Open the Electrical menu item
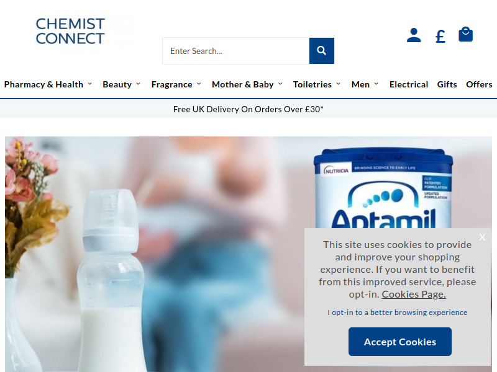Screen dimensions: 497x372 point(409,84)
